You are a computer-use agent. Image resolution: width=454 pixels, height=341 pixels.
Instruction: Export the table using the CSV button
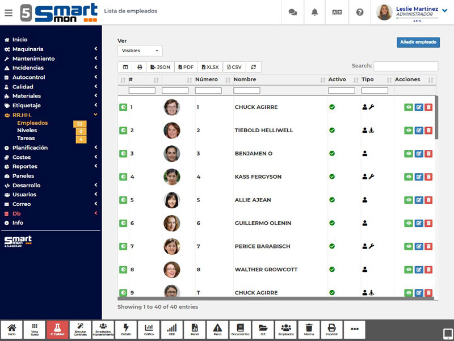coord(234,66)
